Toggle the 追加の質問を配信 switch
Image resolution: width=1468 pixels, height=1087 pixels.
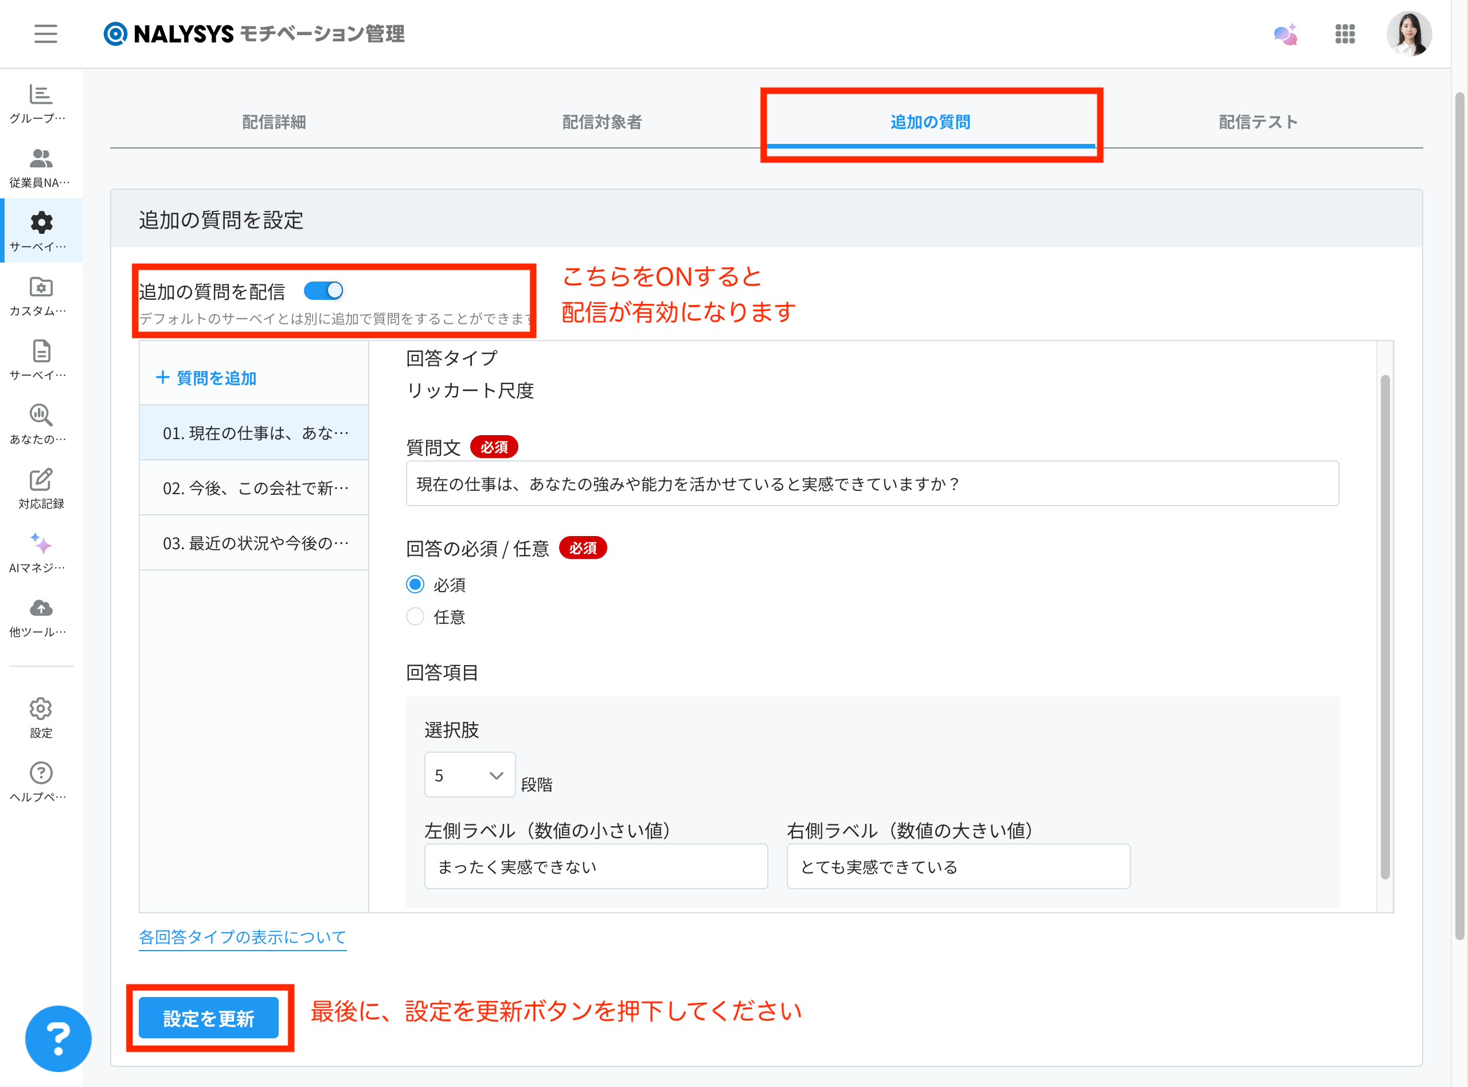[323, 290]
